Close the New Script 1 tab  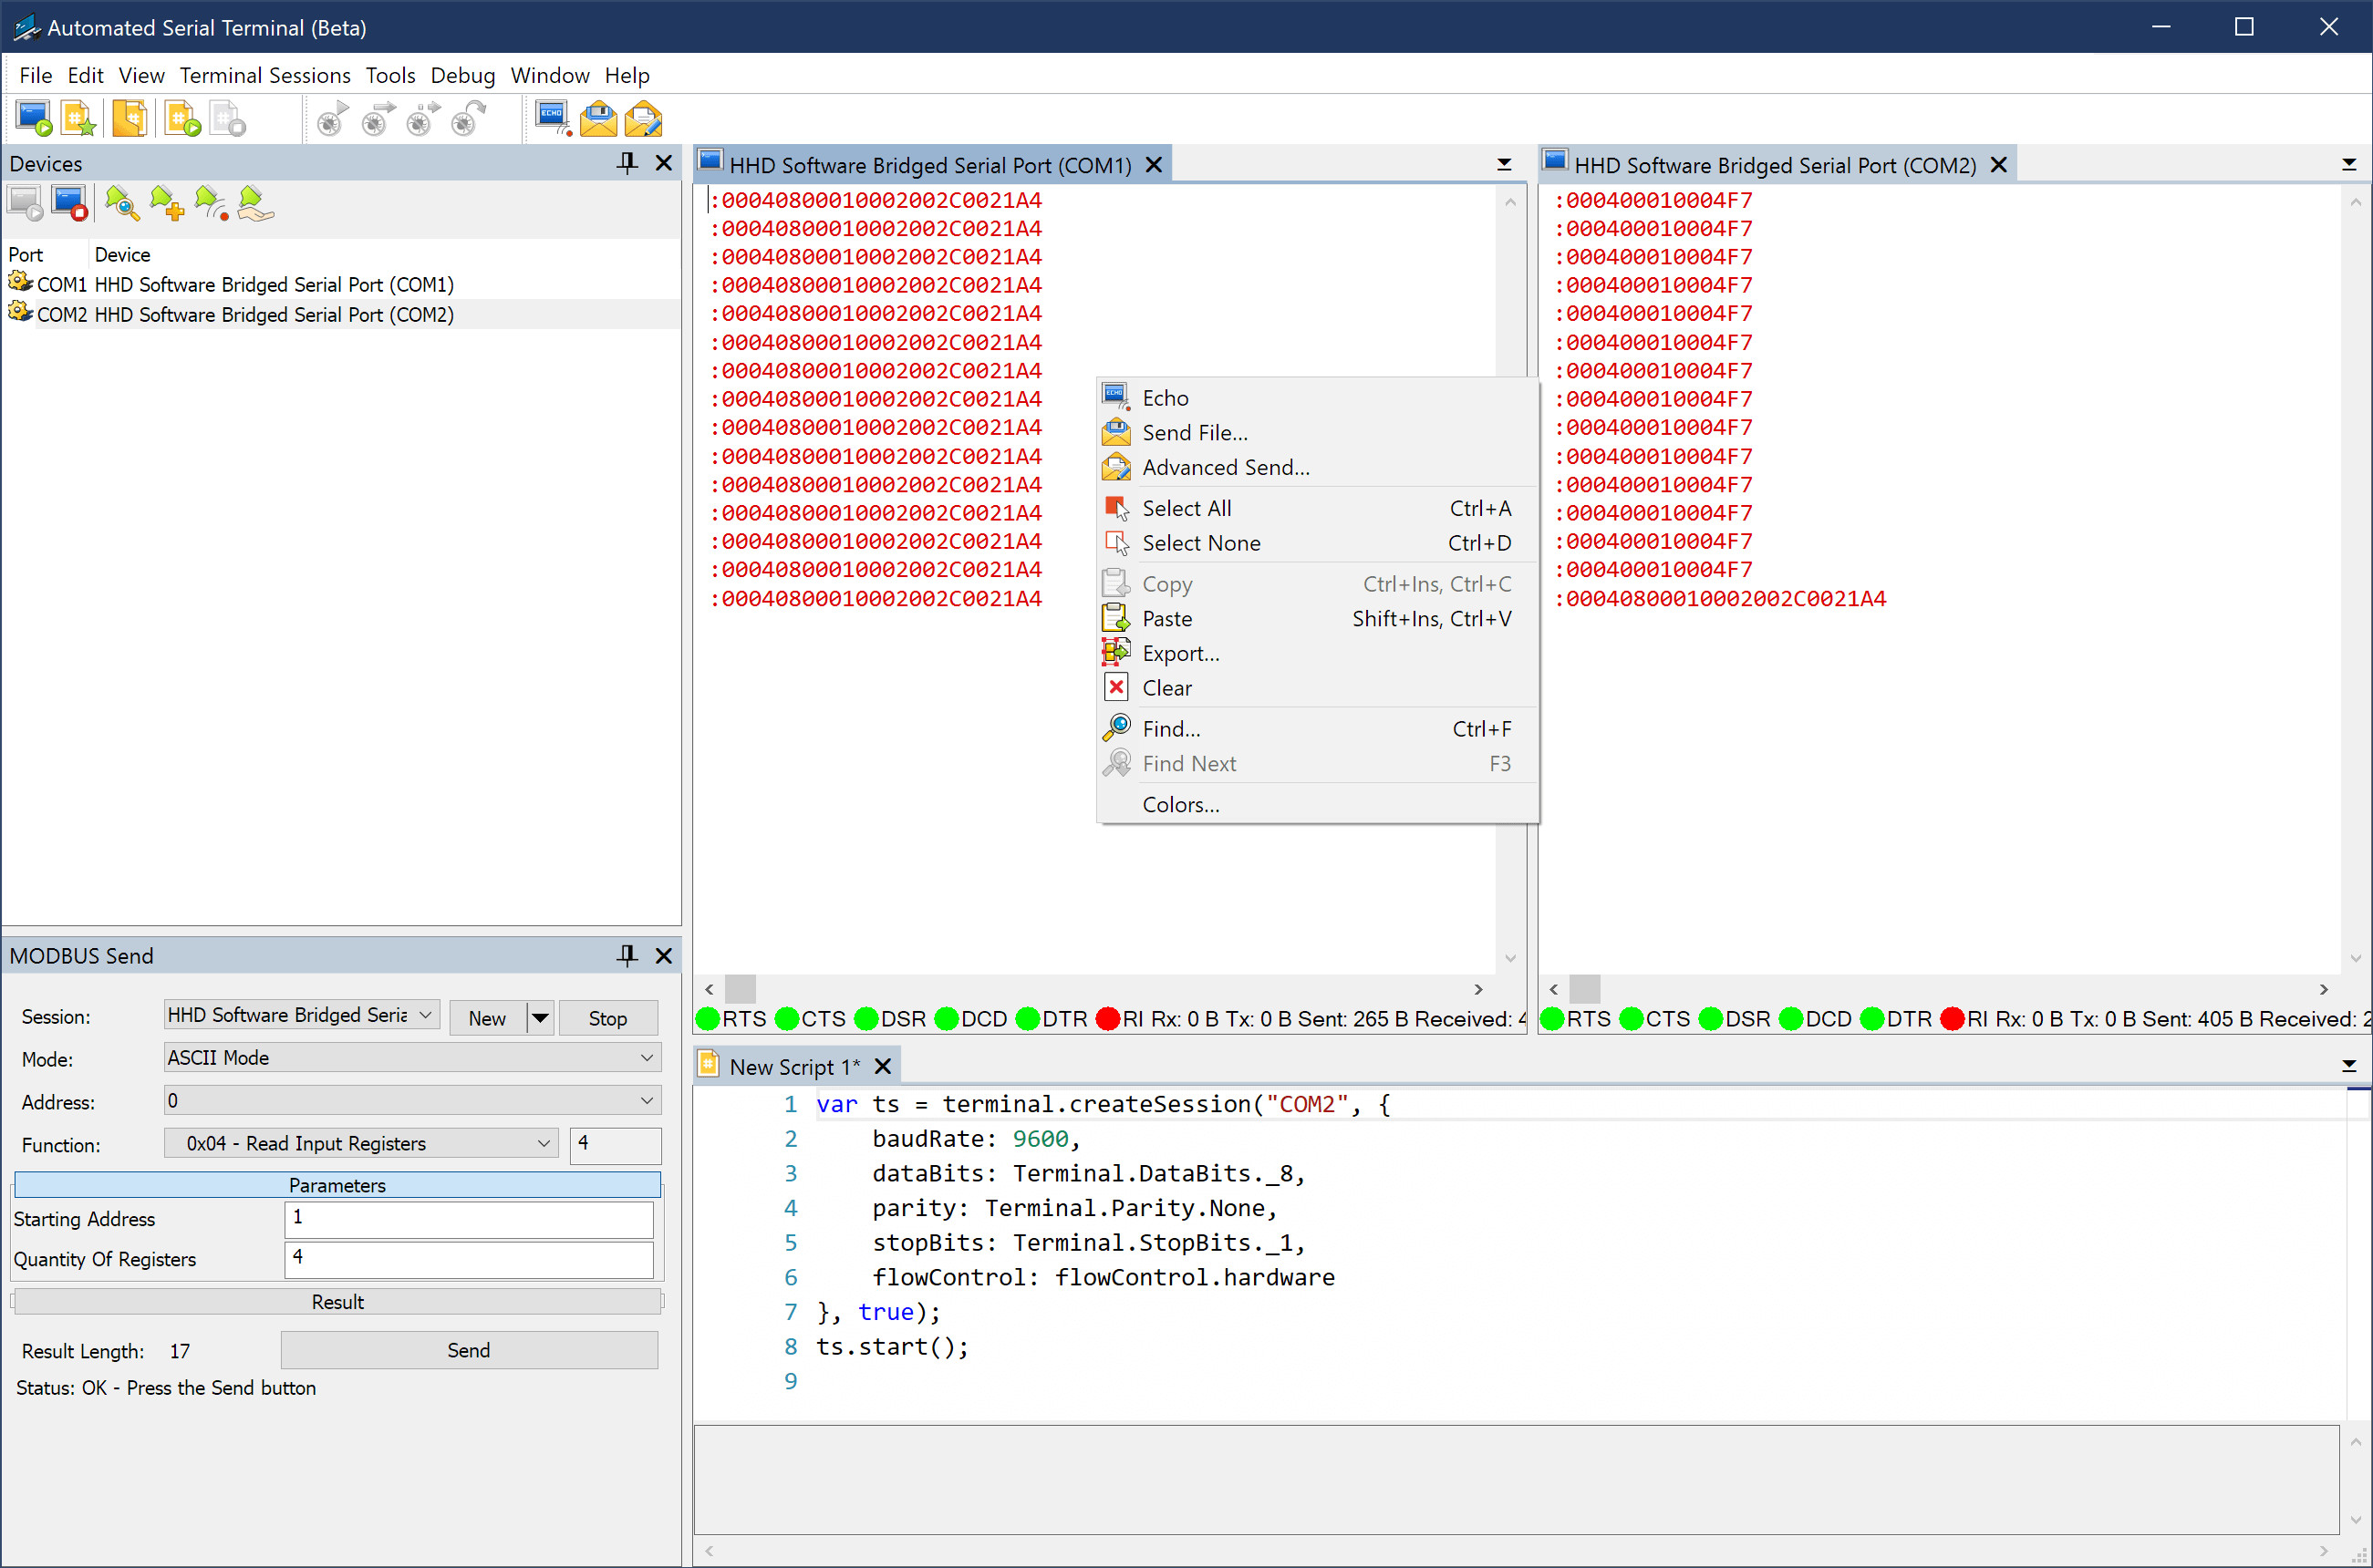tap(883, 1067)
